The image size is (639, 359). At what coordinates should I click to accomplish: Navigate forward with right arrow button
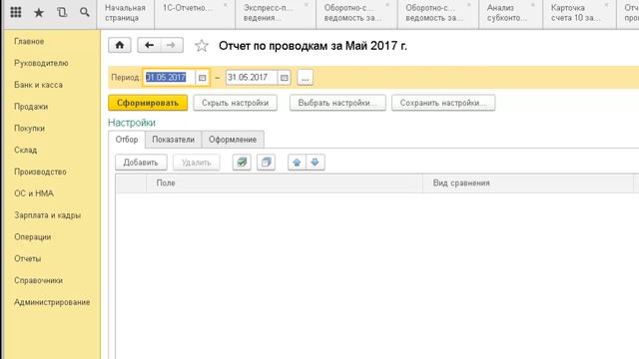point(171,45)
